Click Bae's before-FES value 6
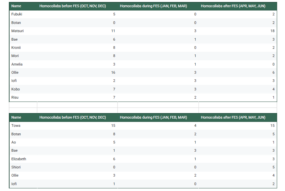285x191 pixels. tap(114, 39)
